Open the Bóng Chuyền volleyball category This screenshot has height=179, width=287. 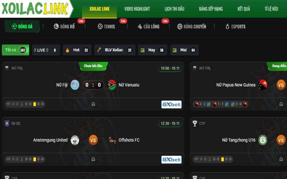tap(192, 26)
